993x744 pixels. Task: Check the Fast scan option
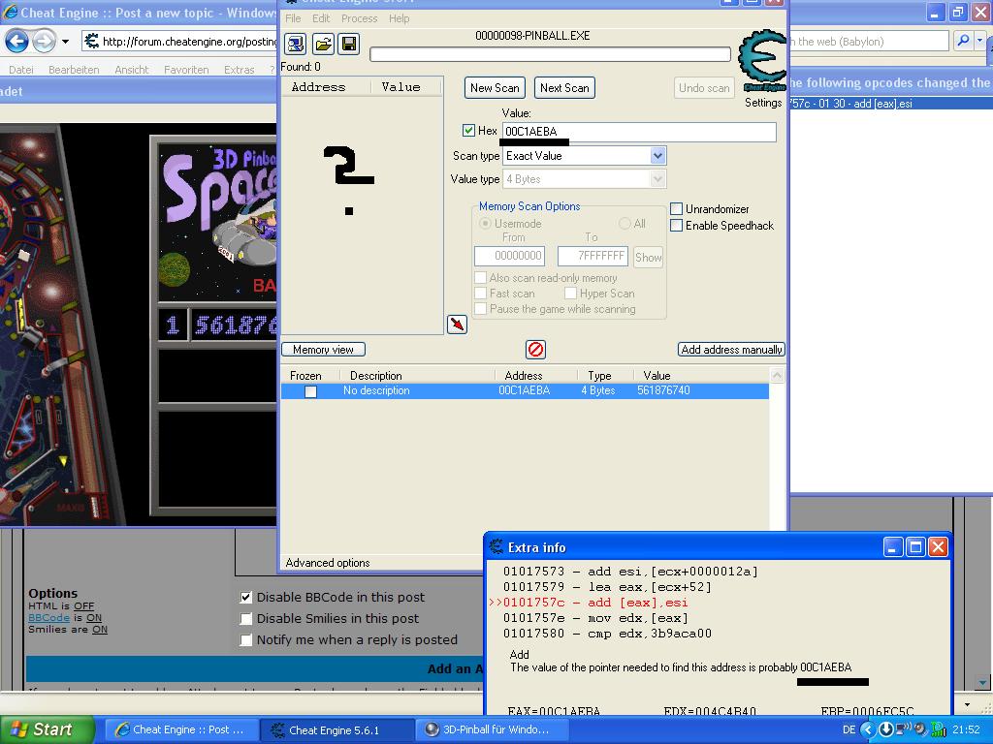click(481, 293)
